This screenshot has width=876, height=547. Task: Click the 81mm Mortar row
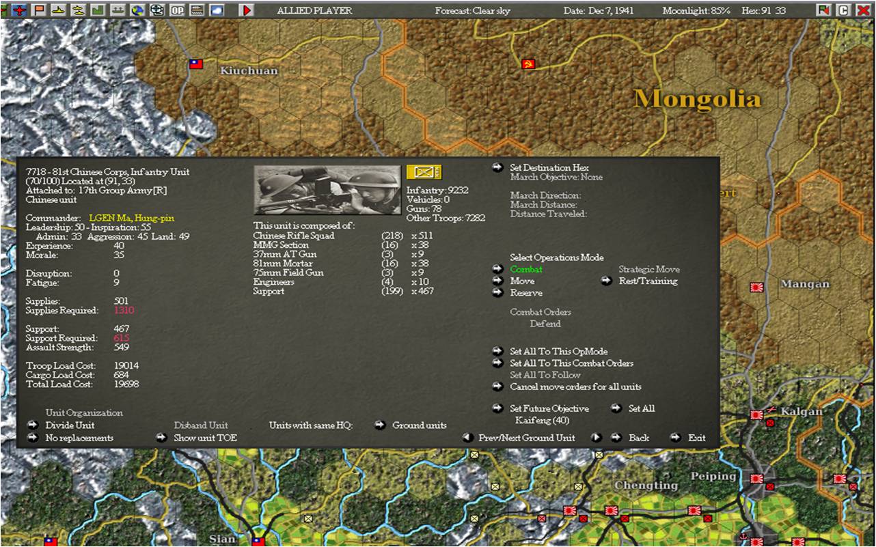pyautogui.click(x=344, y=264)
